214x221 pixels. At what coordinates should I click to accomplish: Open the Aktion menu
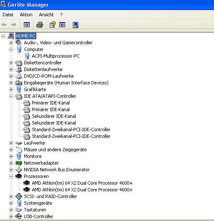26,15
